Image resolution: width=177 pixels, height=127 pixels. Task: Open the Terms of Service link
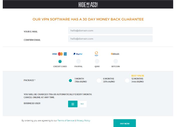[x=66, y=121]
